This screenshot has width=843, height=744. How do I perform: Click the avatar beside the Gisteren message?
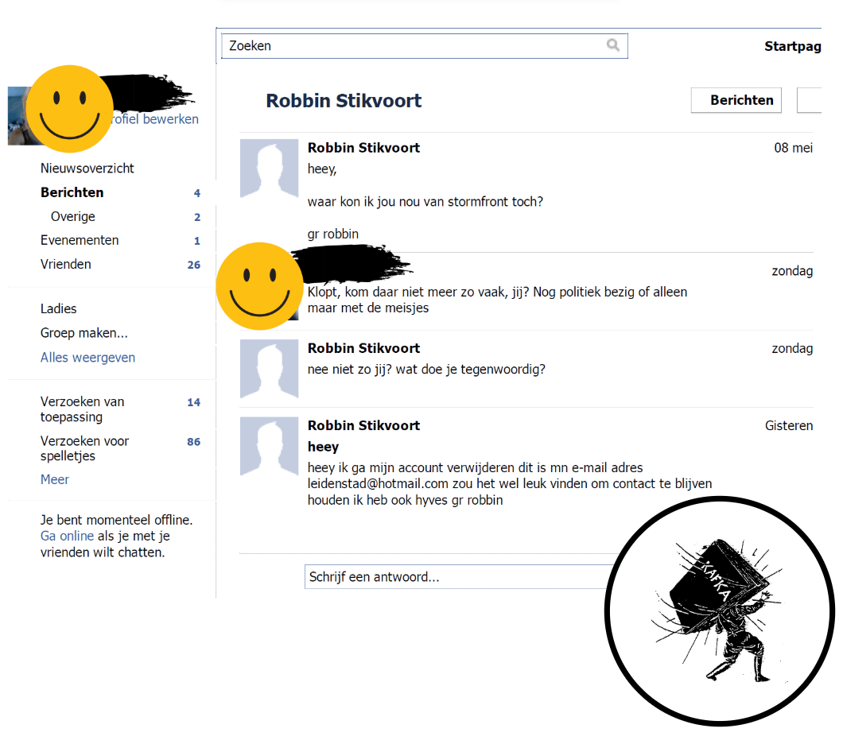pyautogui.click(x=269, y=445)
